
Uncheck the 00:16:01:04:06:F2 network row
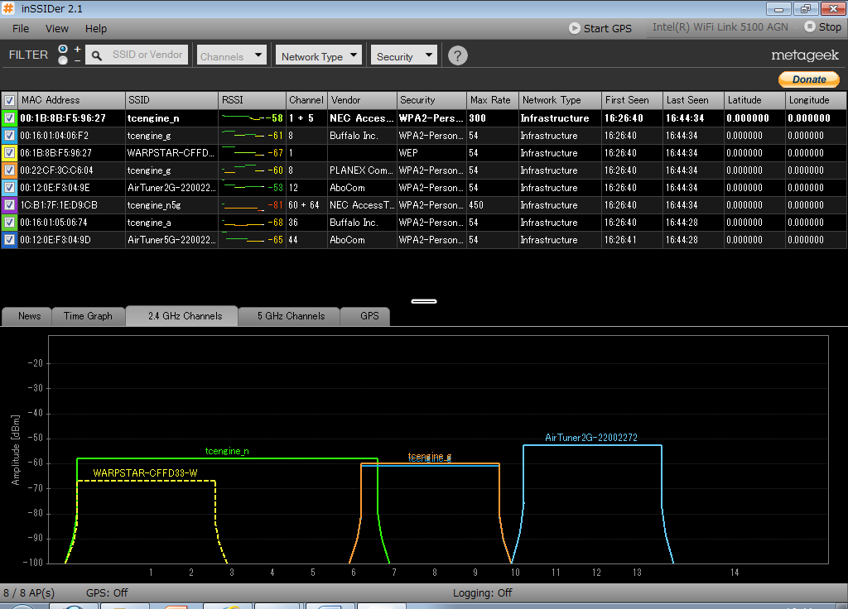9,136
